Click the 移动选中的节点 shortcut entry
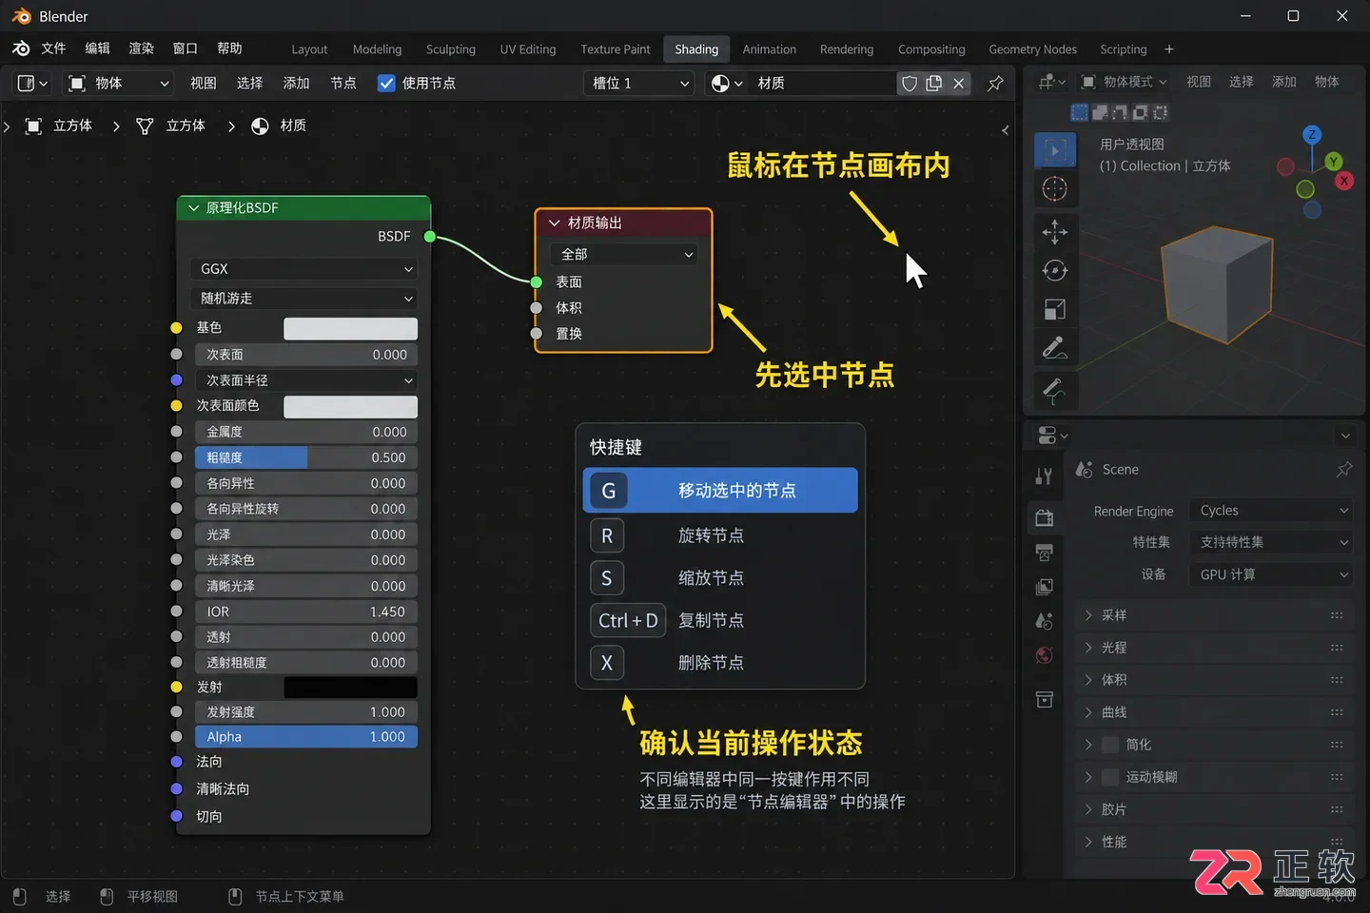The height and width of the screenshot is (913, 1370). (x=720, y=491)
